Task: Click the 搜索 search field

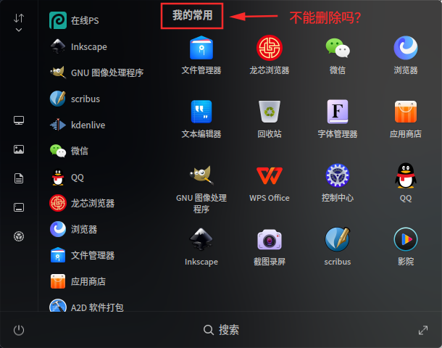Action: [x=221, y=330]
